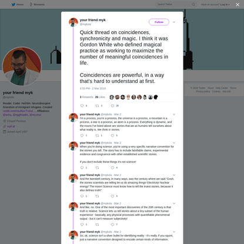Retweet the main coincidences tweet
Image resolution: width=244 pixels, height=244 pixels.
[x=97, y=106]
